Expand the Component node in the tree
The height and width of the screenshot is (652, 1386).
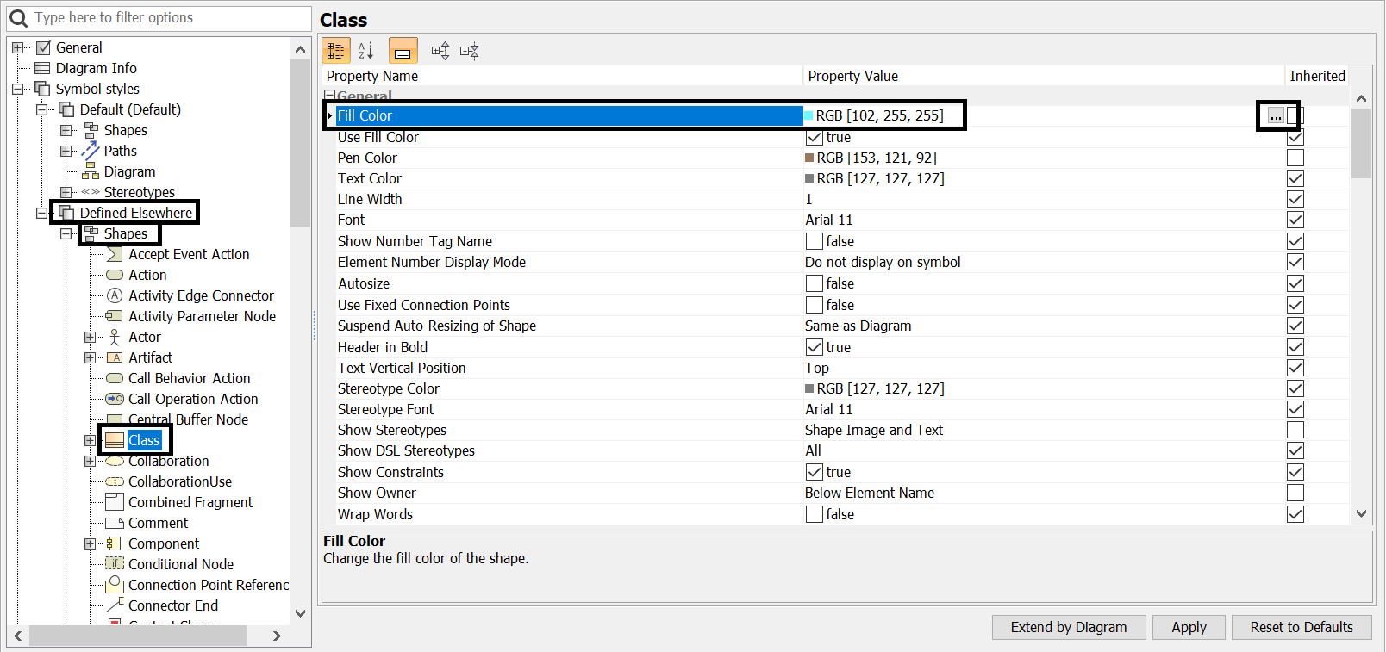tap(90, 543)
